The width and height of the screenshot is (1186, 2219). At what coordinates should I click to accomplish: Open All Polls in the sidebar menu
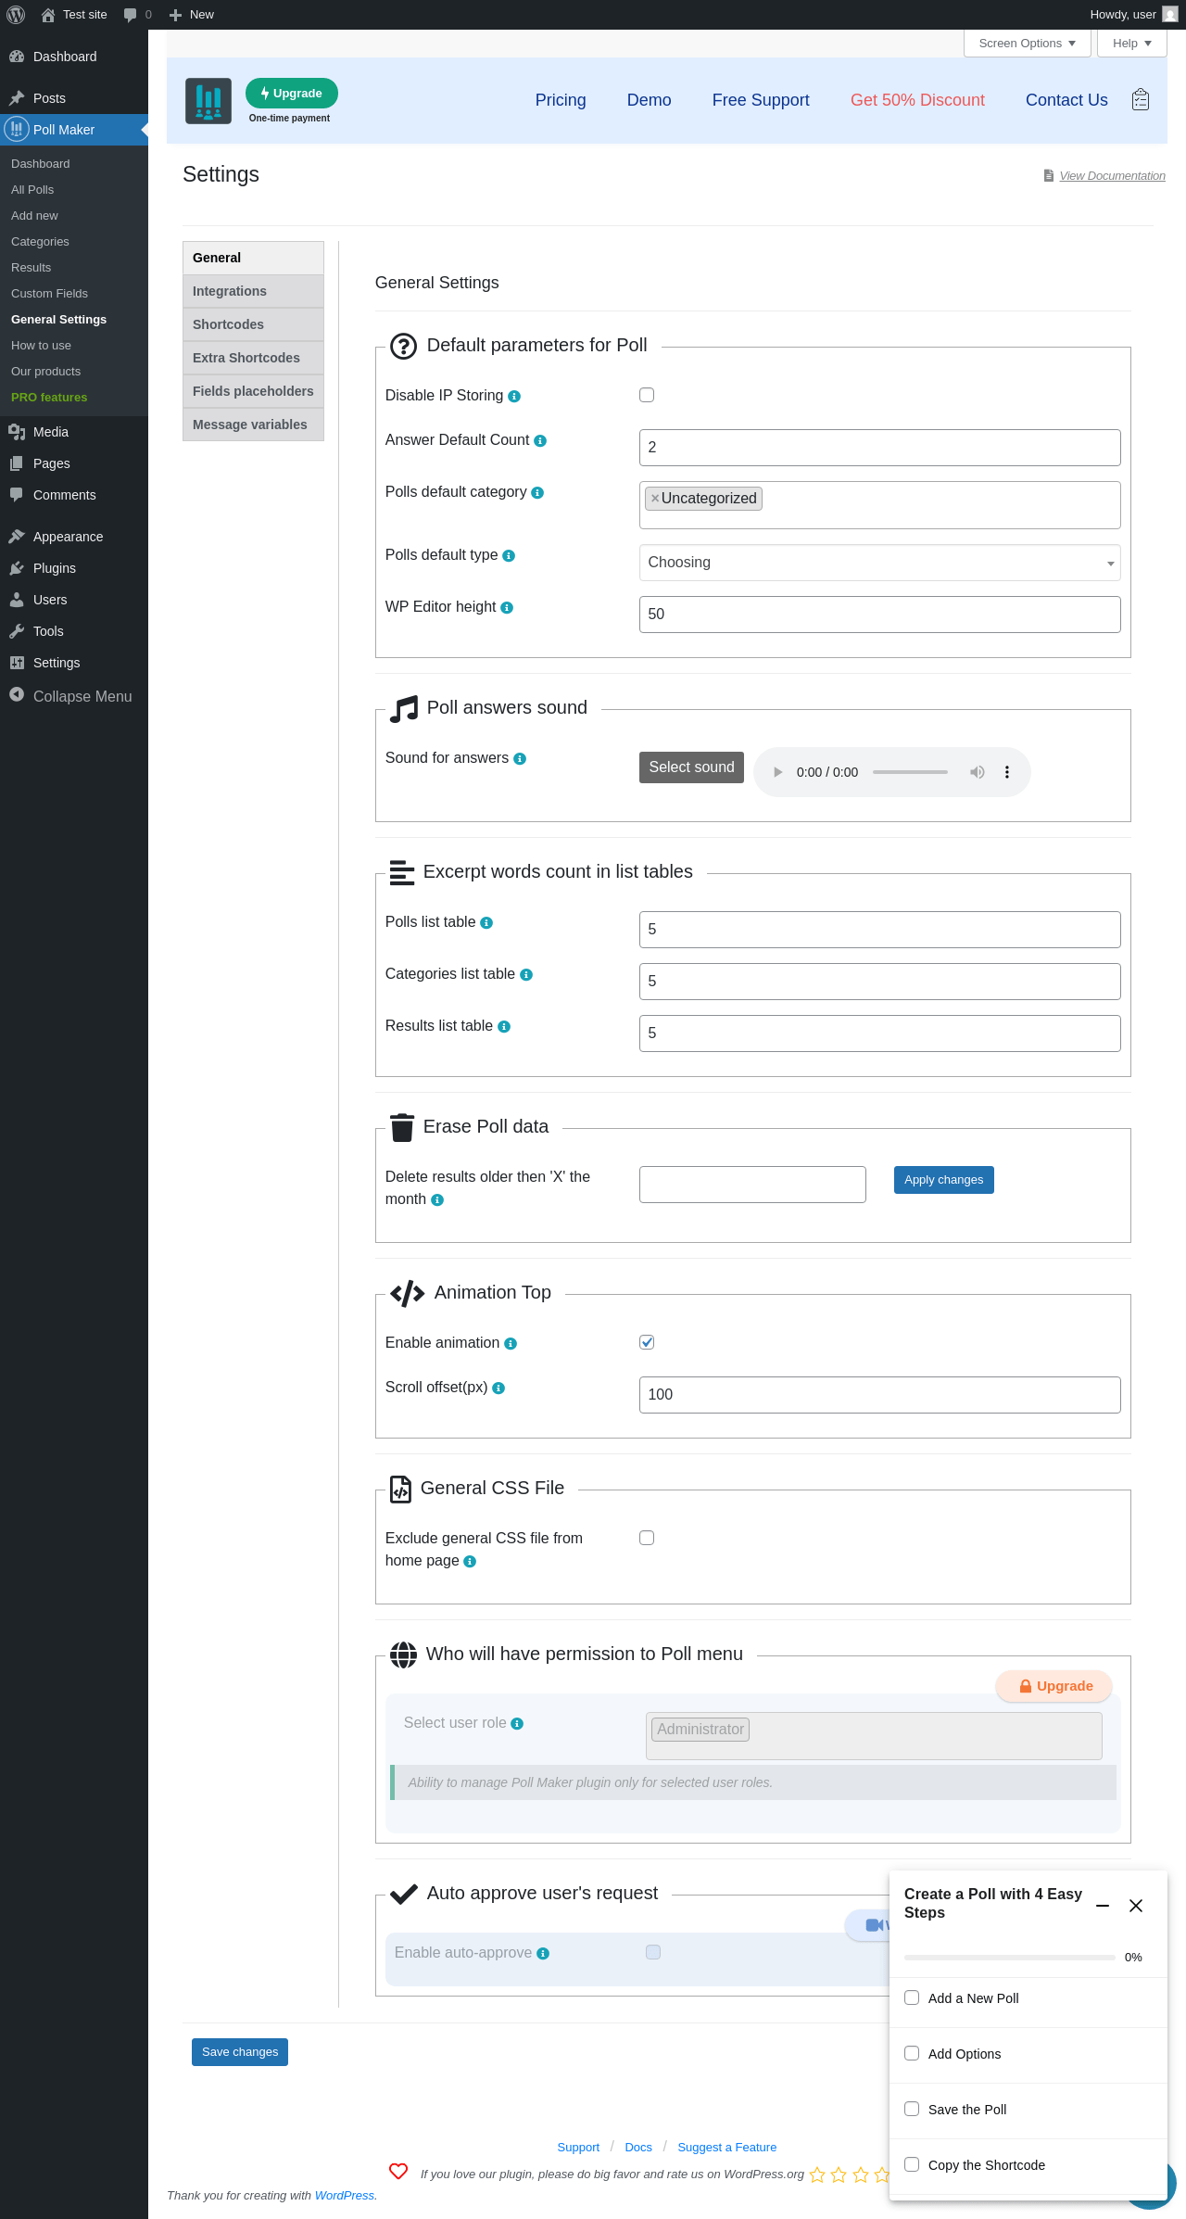coord(32,190)
